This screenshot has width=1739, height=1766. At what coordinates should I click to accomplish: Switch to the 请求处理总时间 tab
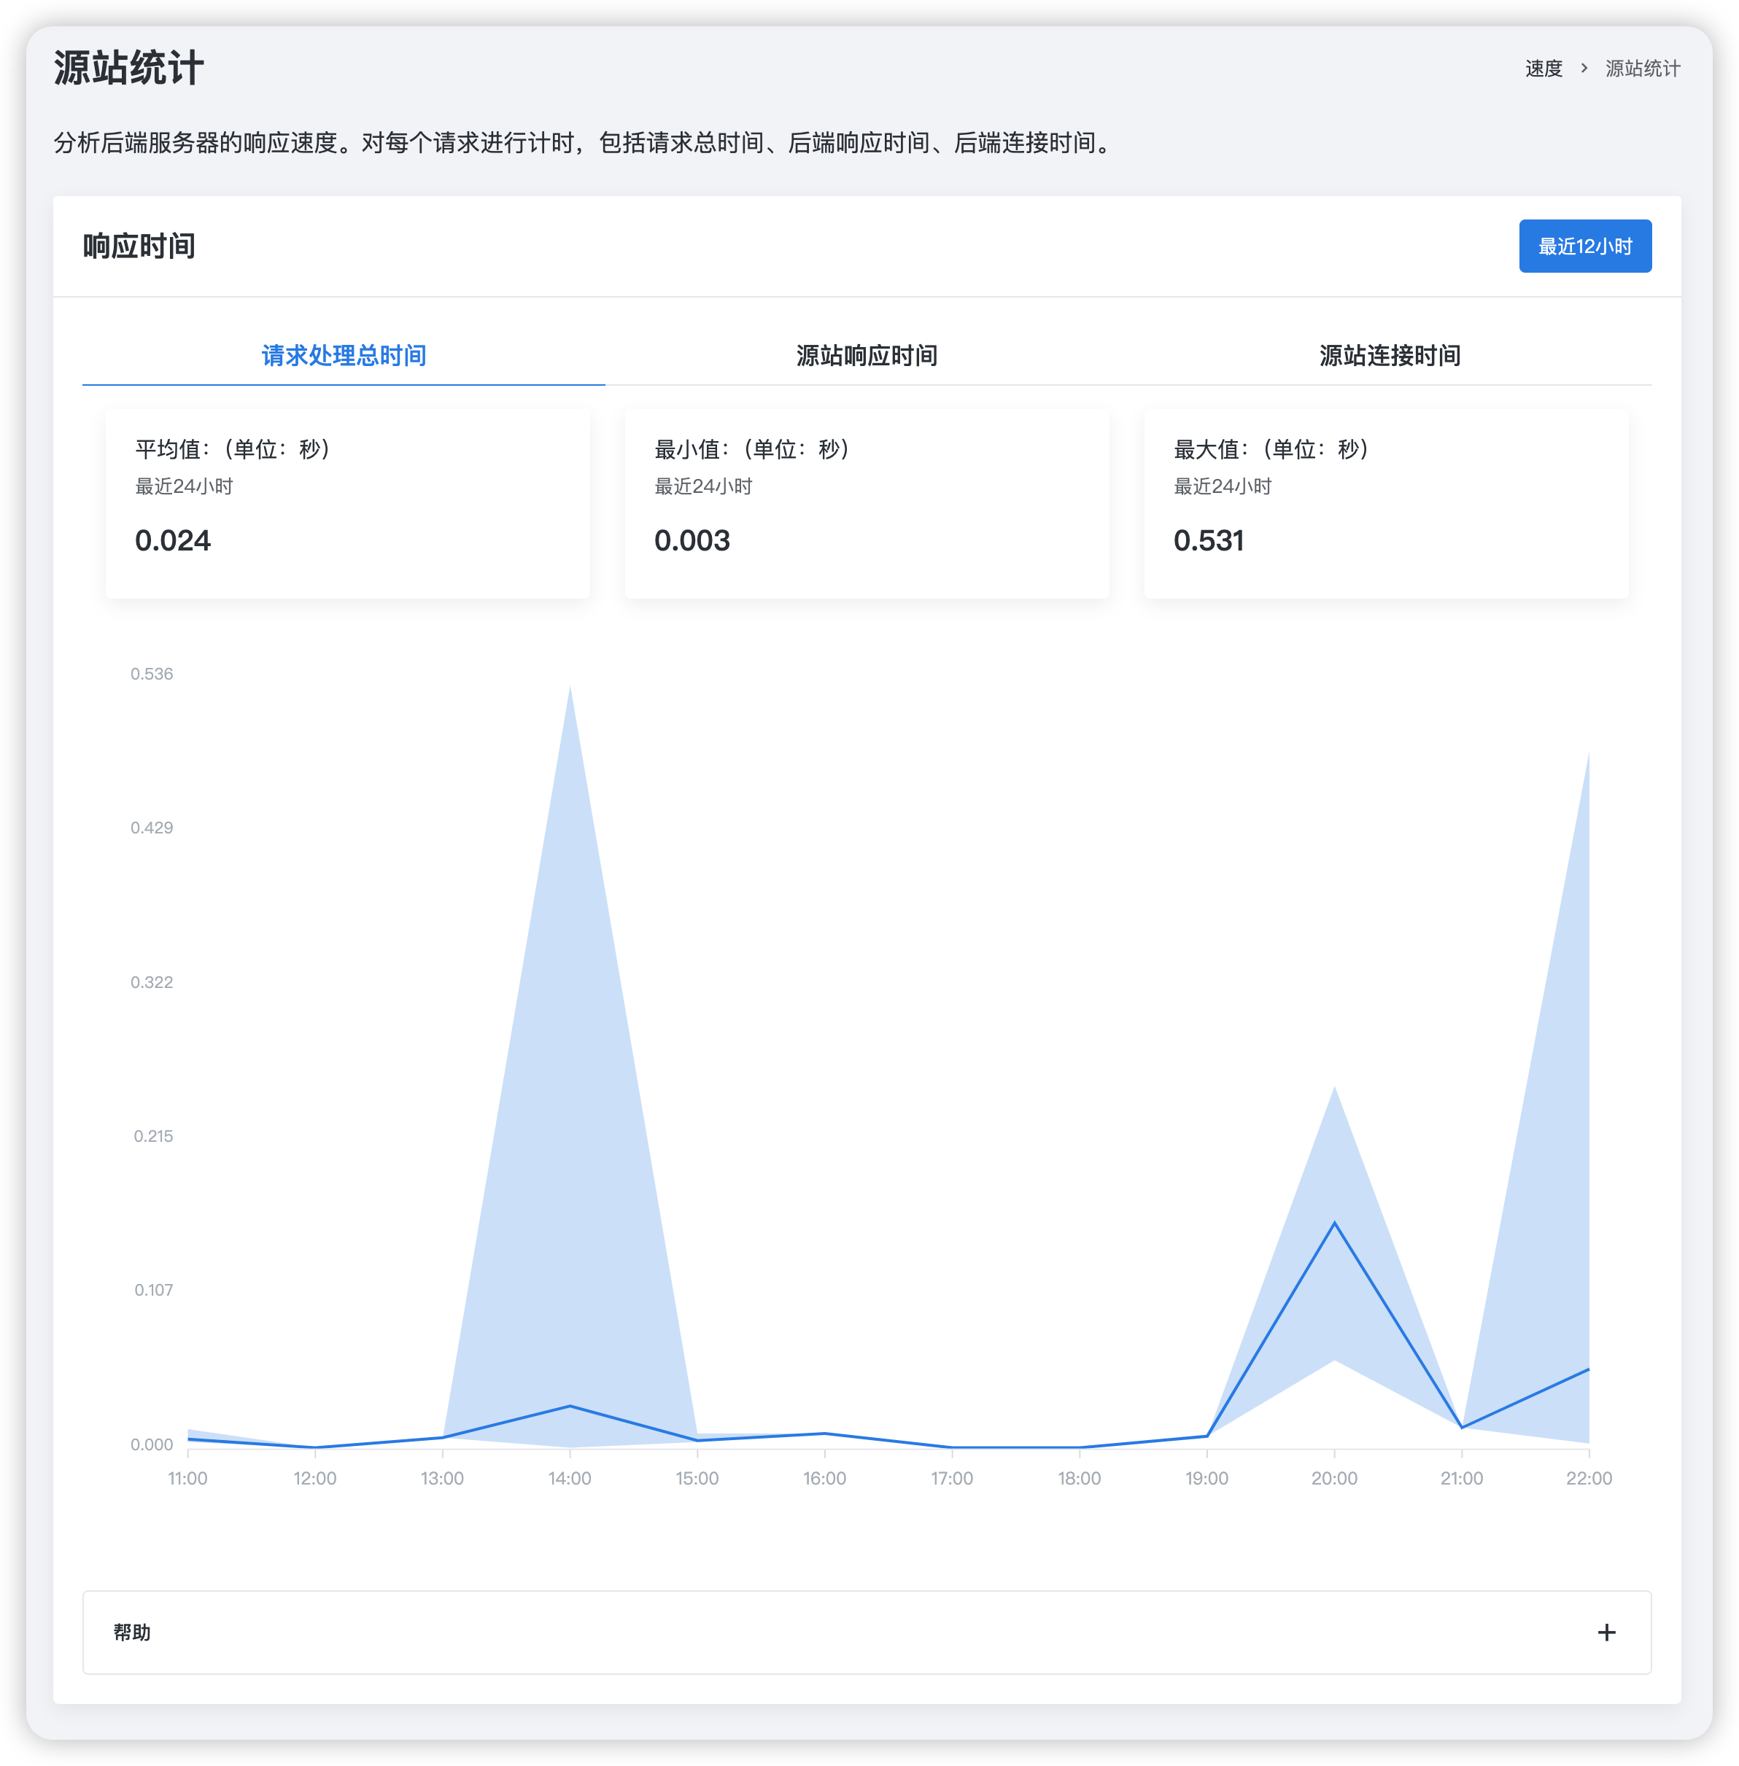click(344, 355)
